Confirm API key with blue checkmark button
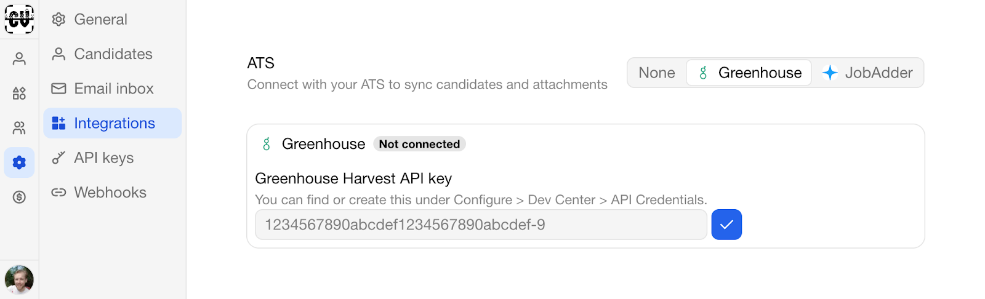This screenshot has width=985, height=299. 726,225
